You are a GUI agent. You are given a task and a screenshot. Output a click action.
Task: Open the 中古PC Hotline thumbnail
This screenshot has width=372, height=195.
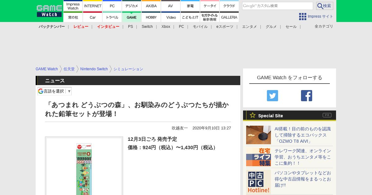pos(259,182)
